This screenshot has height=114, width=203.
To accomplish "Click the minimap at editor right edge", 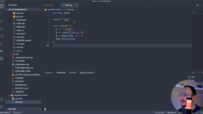I will (x=198, y=40).
